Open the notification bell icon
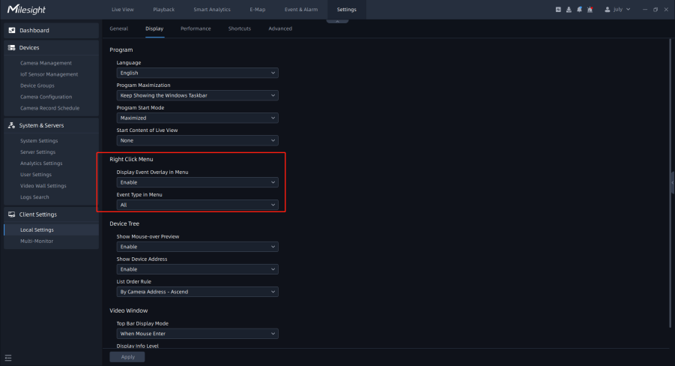This screenshot has width=675, height=366. [579, 9]
